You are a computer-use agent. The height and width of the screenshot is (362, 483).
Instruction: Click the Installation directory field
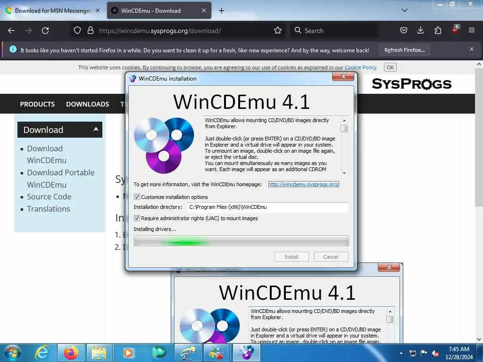[x=268, y=207]
